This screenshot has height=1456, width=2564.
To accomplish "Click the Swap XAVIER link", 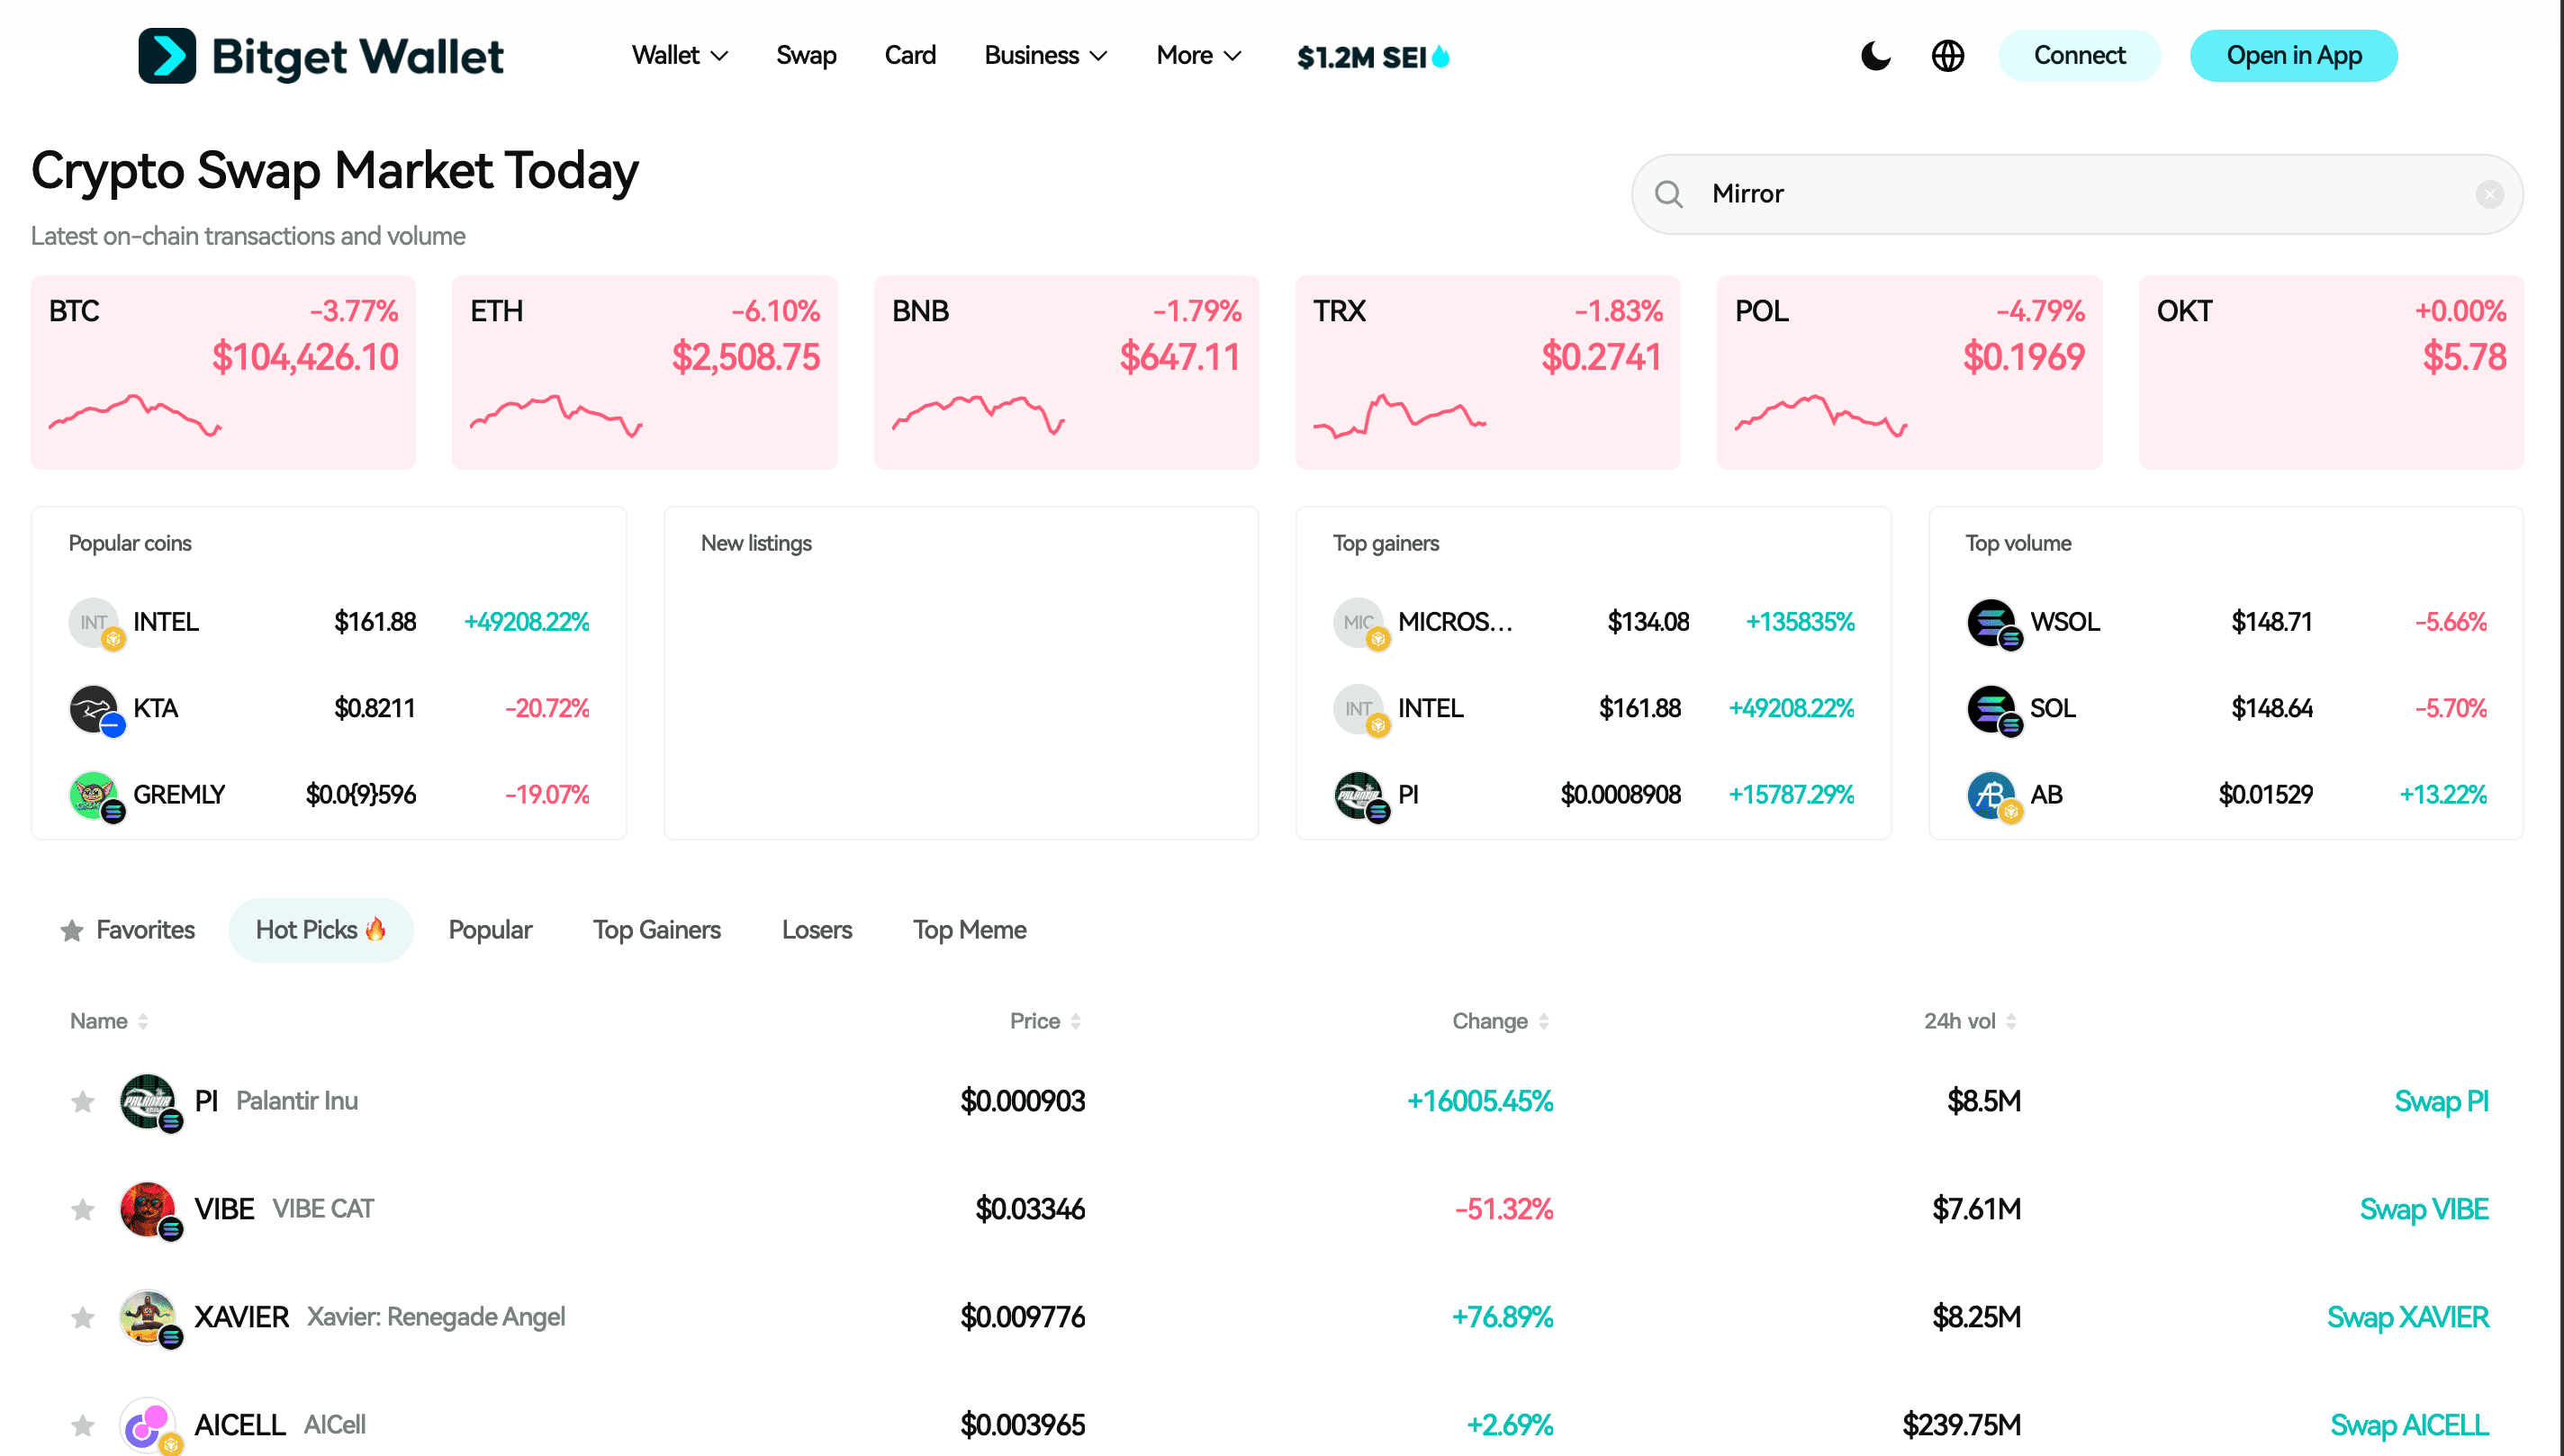I will 2407,1318.
